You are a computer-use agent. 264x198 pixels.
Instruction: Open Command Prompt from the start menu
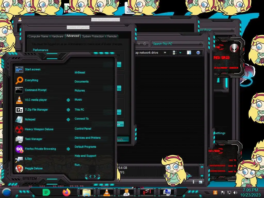[x=36, y=90]
